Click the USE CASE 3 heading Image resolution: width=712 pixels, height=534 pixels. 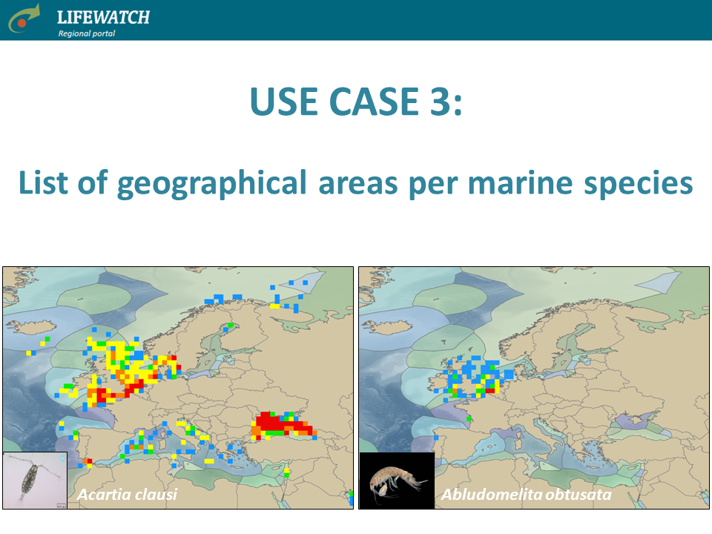pos(355,101)
